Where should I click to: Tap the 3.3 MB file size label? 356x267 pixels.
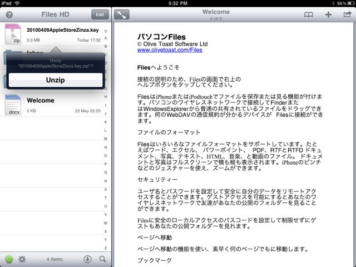coord(33,40)
